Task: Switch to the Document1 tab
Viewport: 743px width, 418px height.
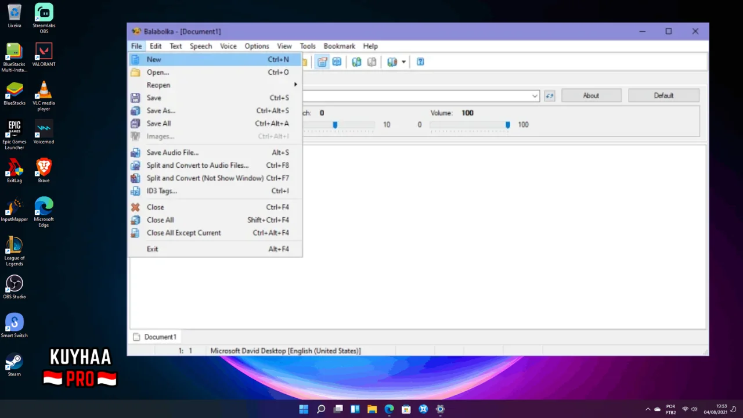Action: 155,337
